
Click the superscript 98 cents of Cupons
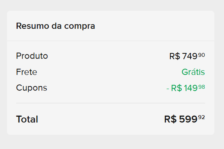pyautogui.click(x=202, y=87)
